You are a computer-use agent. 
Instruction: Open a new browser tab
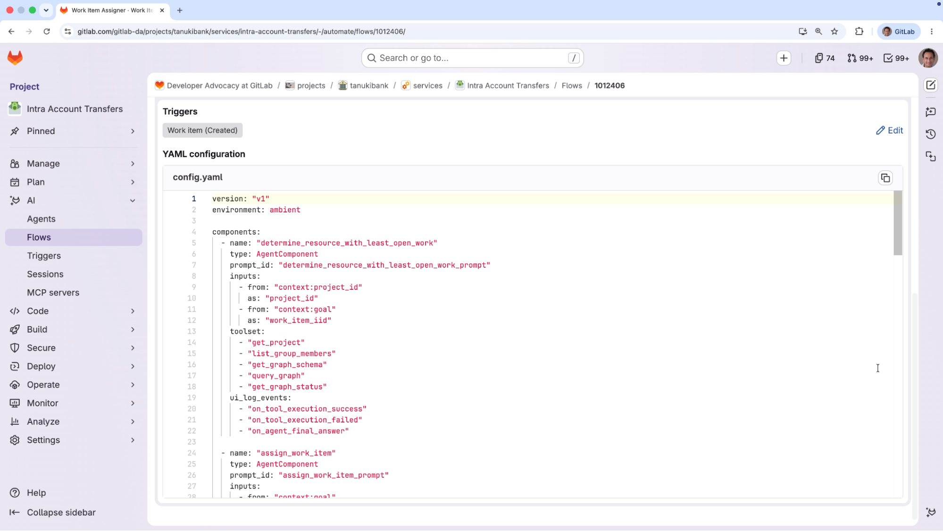[x=180, y=10]
